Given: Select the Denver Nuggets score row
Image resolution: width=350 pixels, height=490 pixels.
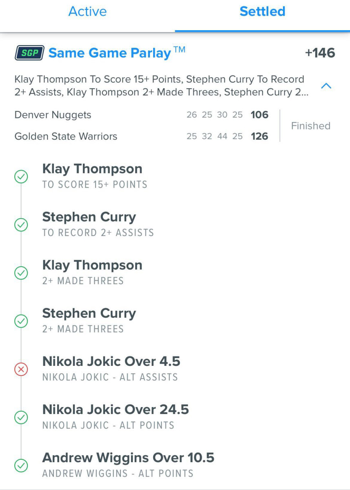Looking at the screenshot, I should [x=141, y=115].
